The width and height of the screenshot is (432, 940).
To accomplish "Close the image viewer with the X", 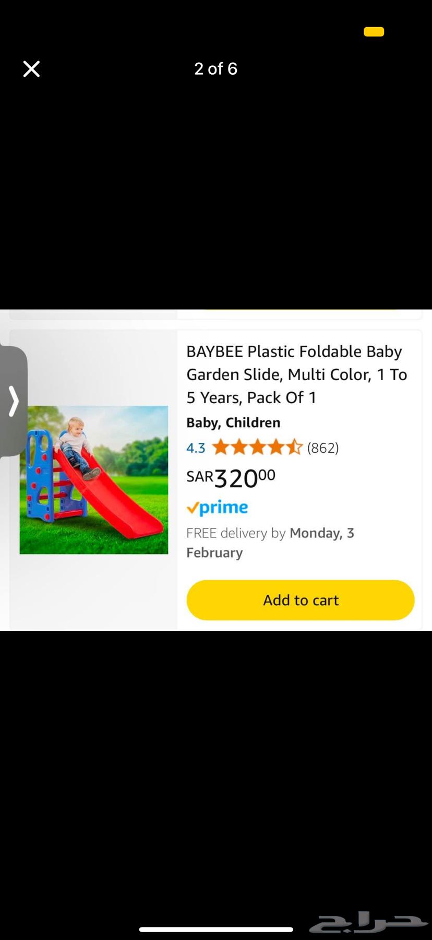I will (x=31, y=69).
